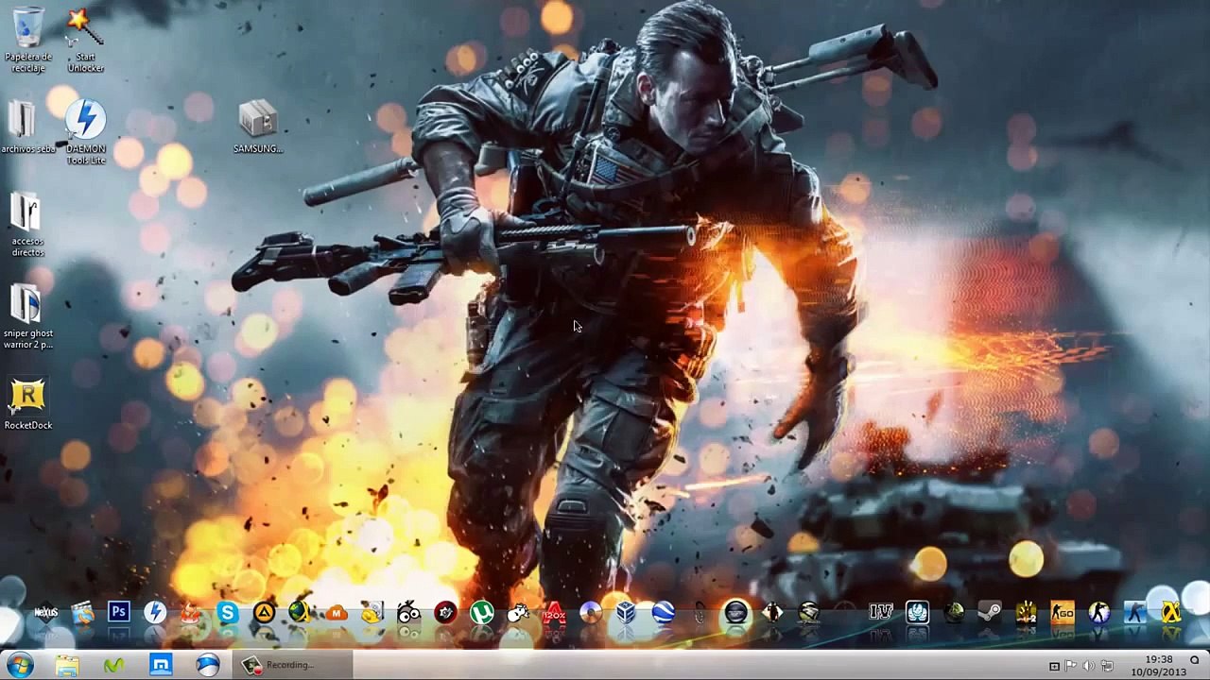Select the accesos directos folder icon
1210x680 pixels.
pyautogui.click(x=27, y=225)
